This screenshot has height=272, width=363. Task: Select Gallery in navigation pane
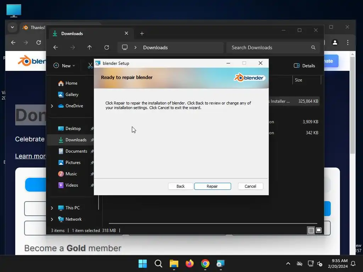(72, 94)
